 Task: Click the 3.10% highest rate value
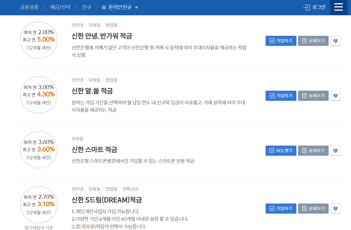point(46,204)
